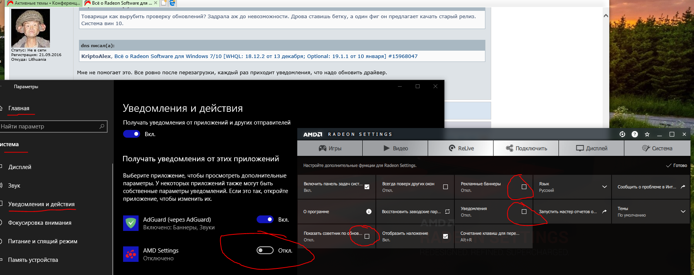The width and height of the screenshot is (694, 275).
Task: Click the reset icon on Восстановить заводские пар...
Action: (x=447, y=212)
